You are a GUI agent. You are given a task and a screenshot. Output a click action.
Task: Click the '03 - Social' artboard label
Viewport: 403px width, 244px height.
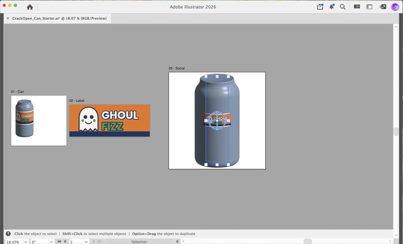[177, 68]
